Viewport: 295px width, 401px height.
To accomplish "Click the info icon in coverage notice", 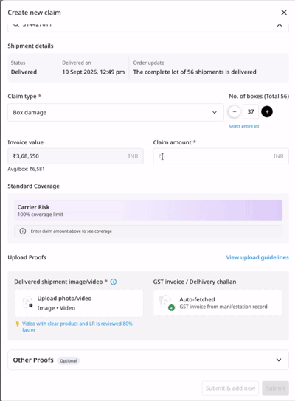I will [x=23, y=231].
